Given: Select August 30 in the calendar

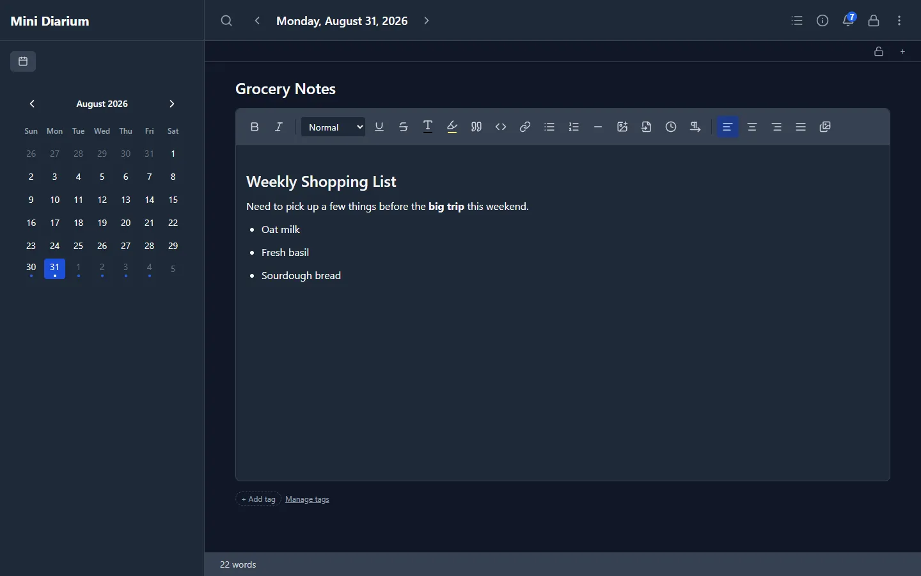Looking at the screenshot, I should click(31, 269).
